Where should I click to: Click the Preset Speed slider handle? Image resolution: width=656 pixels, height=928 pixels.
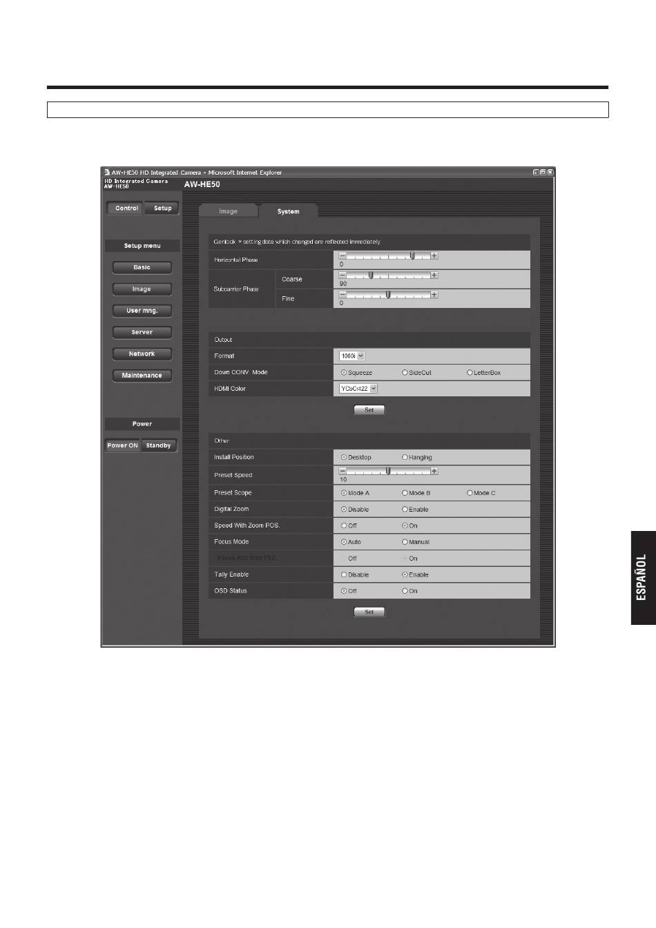[388, 471]
